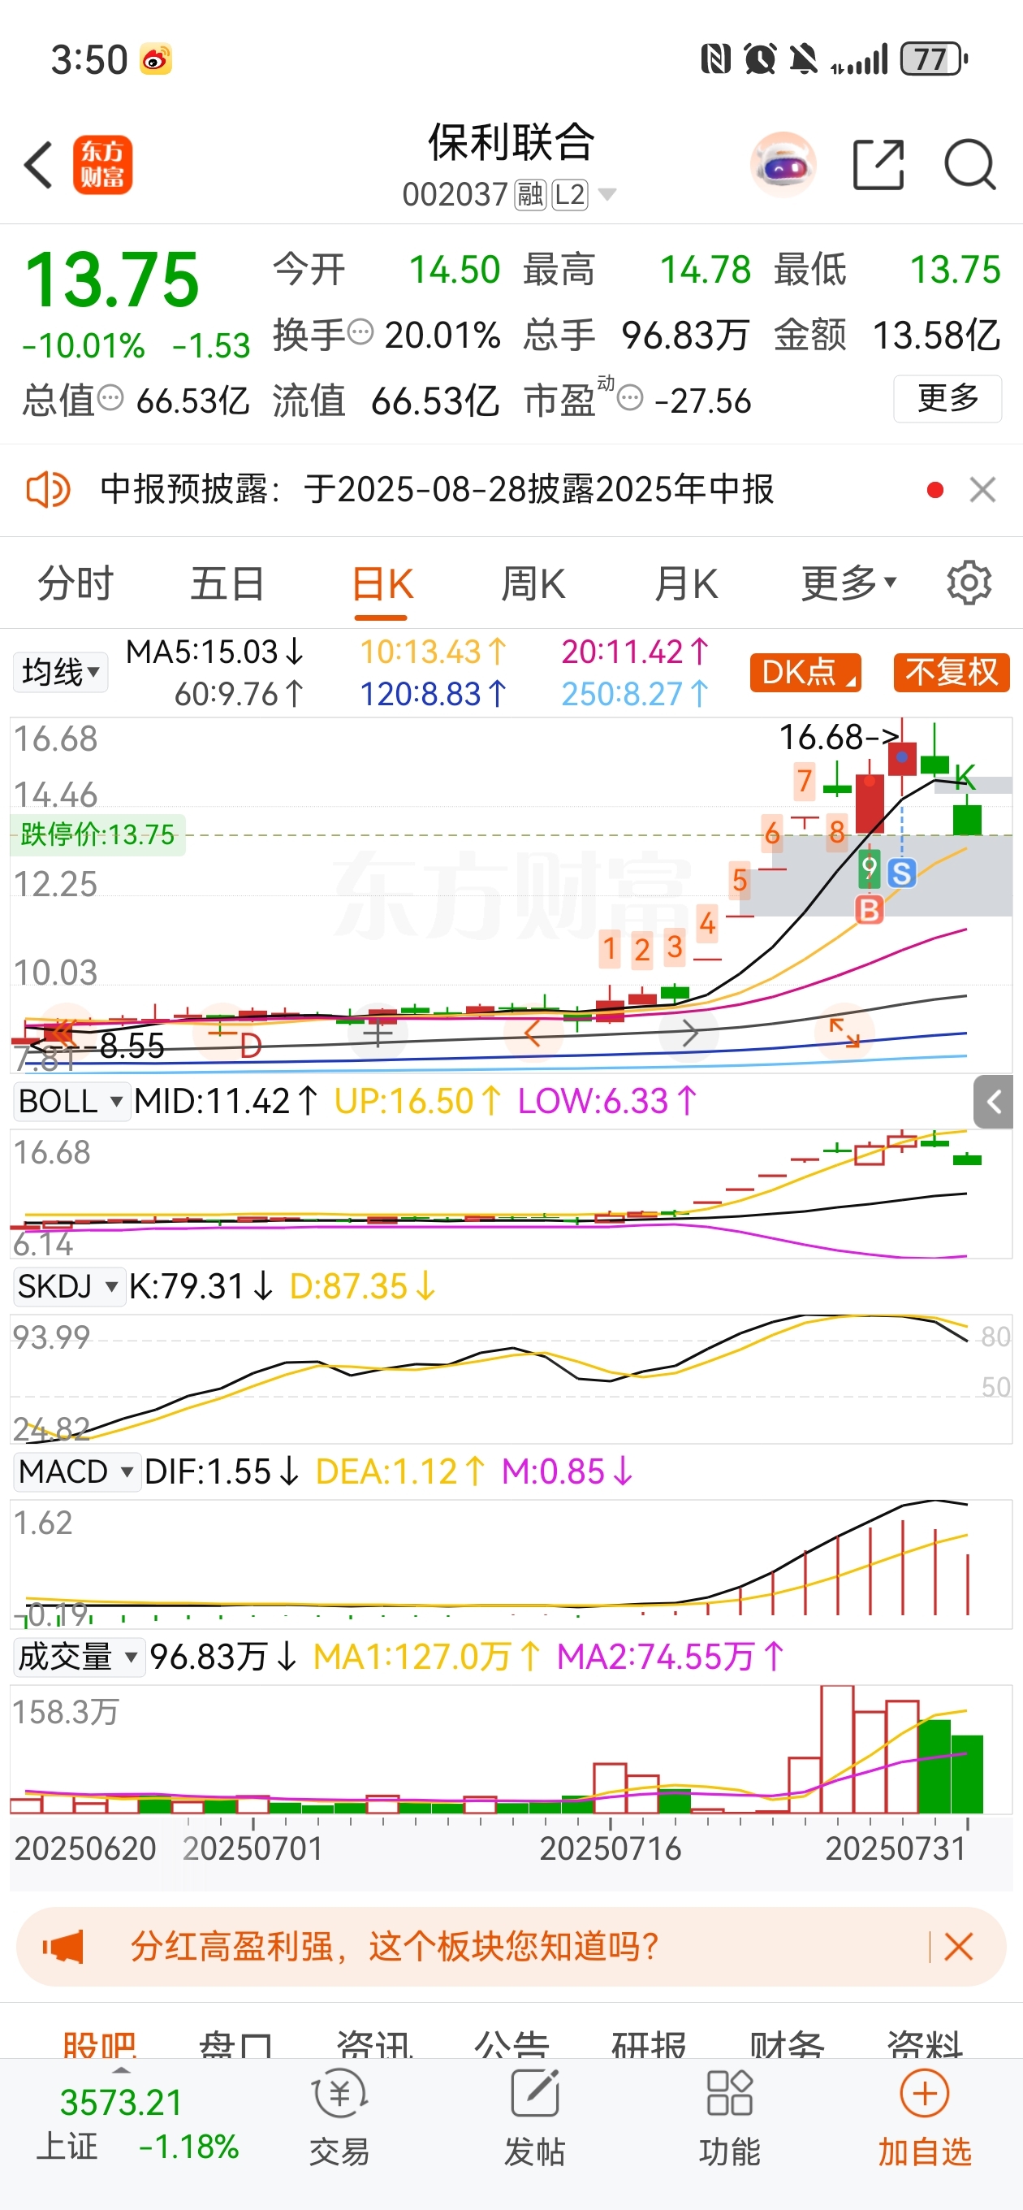Tap the S sell signal marker

click(901, 873)
